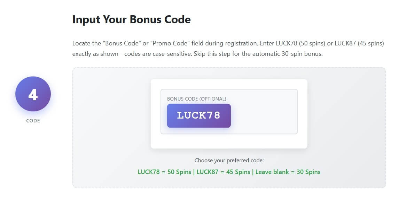Pick the green "LUCK78 = 50 Spins" option
399x199 pixels.
[x=164, y=172]
